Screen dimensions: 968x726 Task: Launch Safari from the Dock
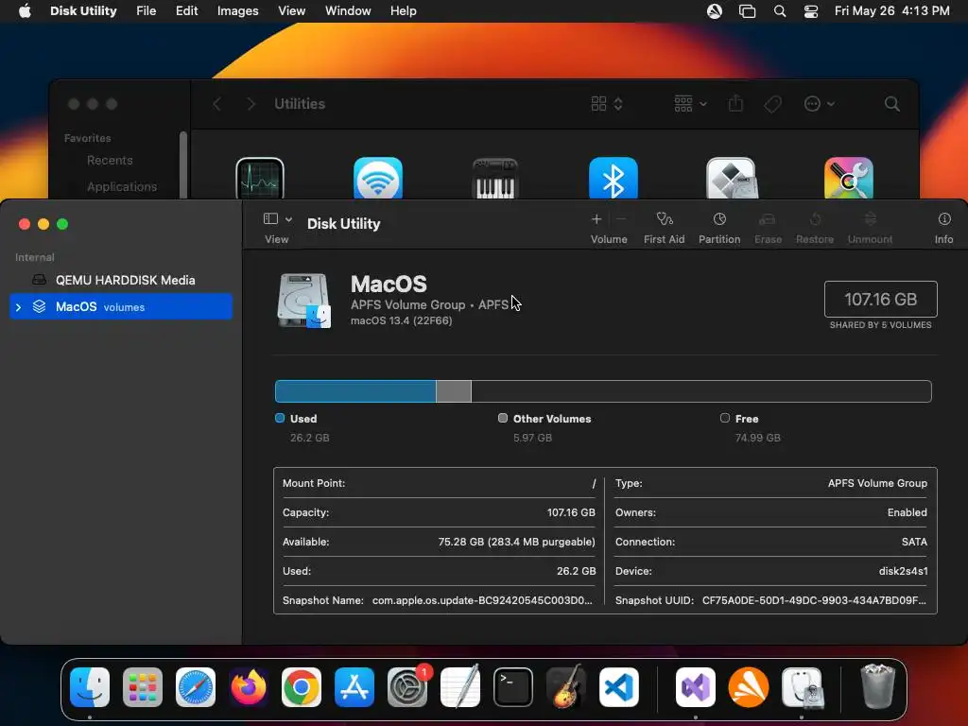[x=196, y=687]
